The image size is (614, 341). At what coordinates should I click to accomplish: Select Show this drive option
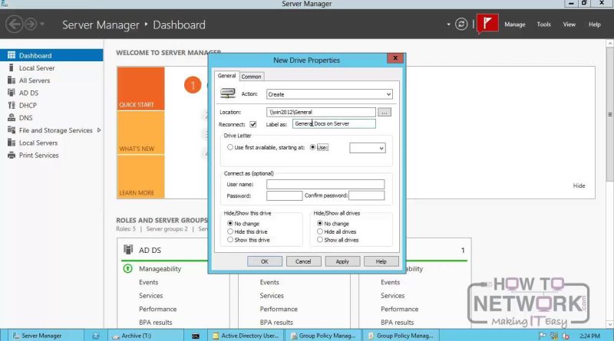pos(230,240)
